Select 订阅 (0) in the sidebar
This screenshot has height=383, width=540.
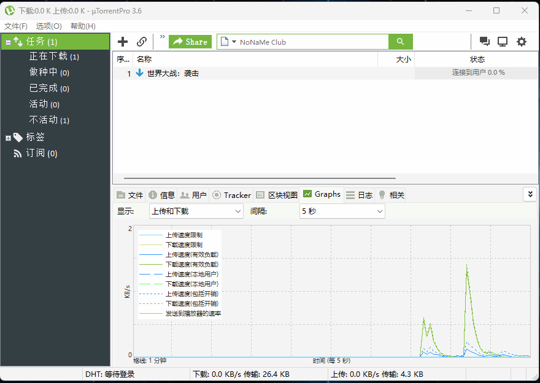tap(42, 153)
